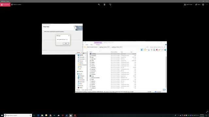This screenshot has width=209, height=117.
Task: Open the Photos more options ellipsis
Action: 207,5
